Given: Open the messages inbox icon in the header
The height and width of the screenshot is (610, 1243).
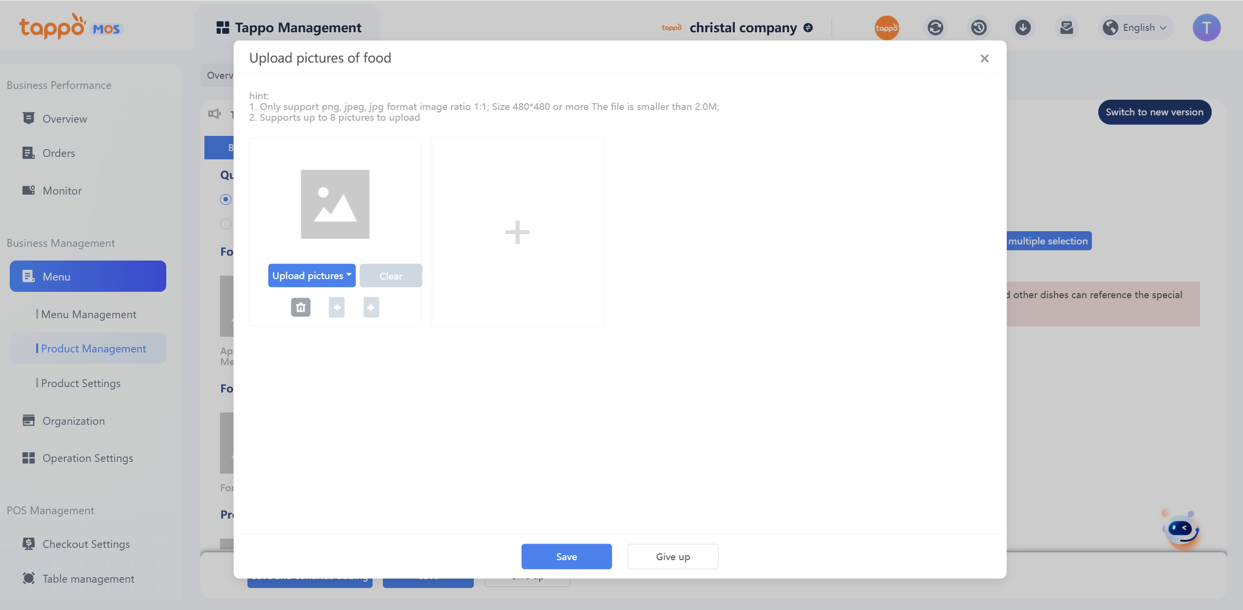Looking at the screenshot, I should tap(1066, 28).
